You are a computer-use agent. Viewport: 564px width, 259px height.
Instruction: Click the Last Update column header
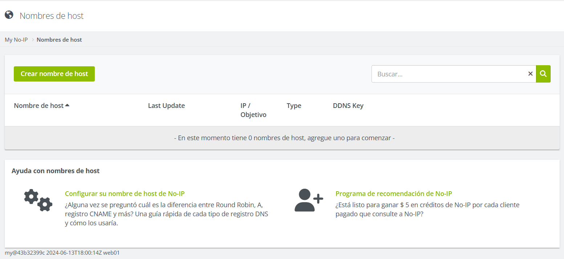click(166, 106)
